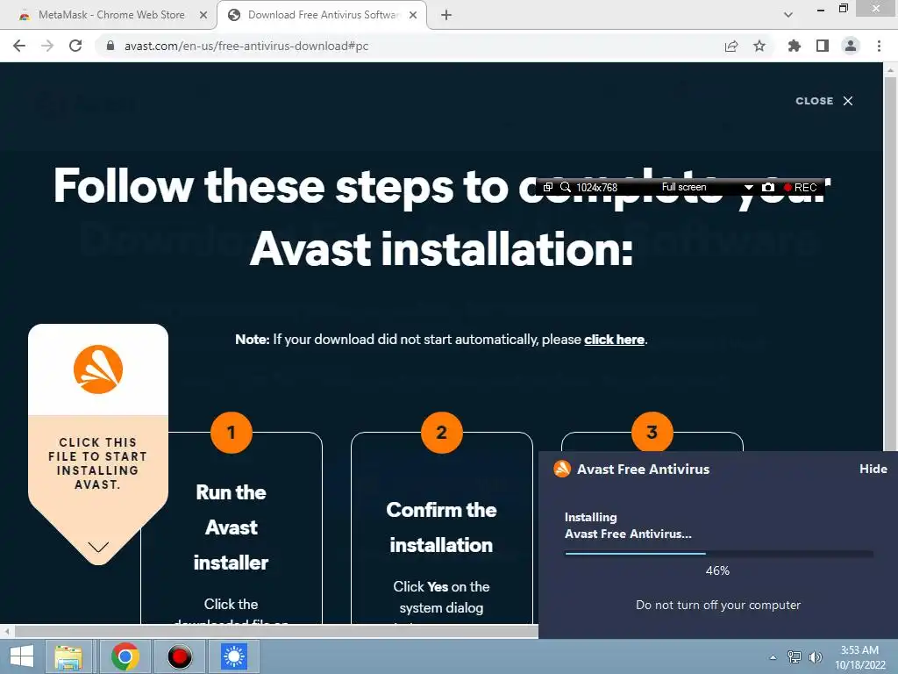Start recording with the REC button
This screenshot has width=898, height=674.
(800, 188)
